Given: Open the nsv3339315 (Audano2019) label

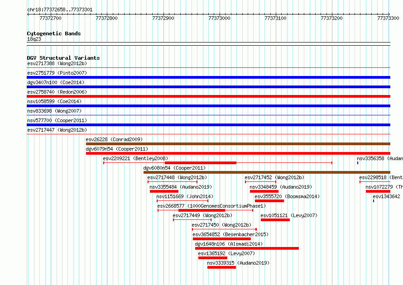Looking at the screenshot, I should pos(238,263).
